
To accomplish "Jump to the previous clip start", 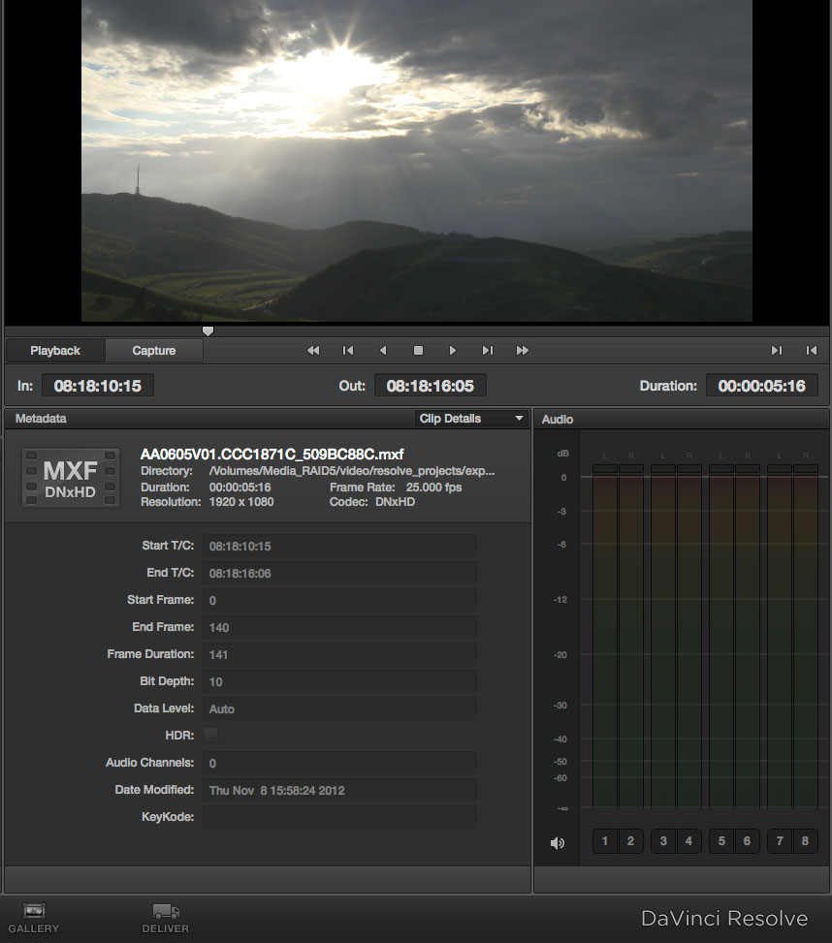I will pyautogui.click(x=348, y=351).
